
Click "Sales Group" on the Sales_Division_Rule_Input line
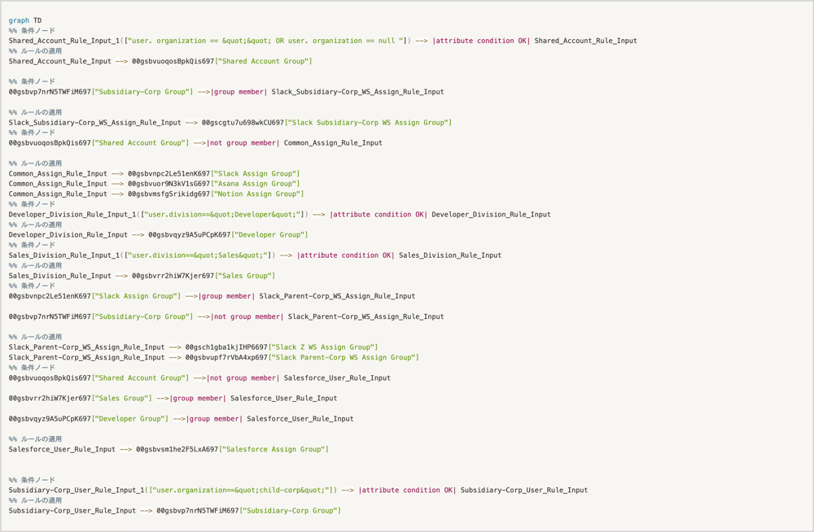pos(245,276)
